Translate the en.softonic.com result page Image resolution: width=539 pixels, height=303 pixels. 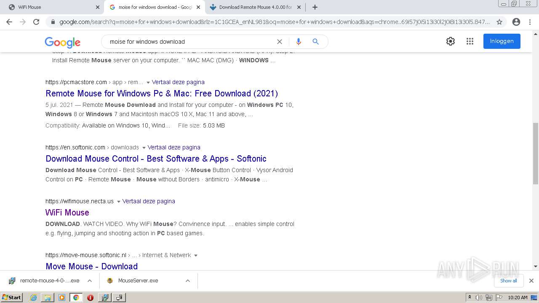(x=174, y=147)
